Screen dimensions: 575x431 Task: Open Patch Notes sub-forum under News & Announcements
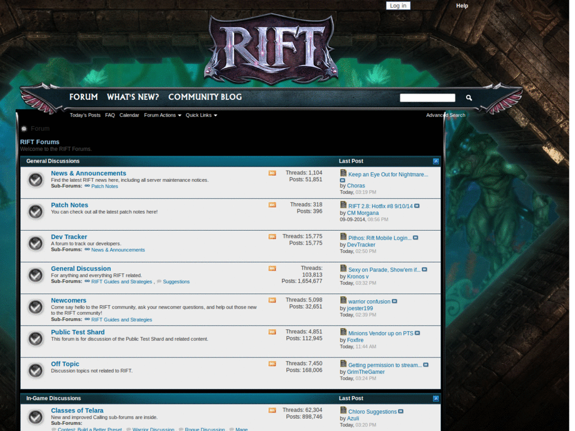(x=104, y=186)
